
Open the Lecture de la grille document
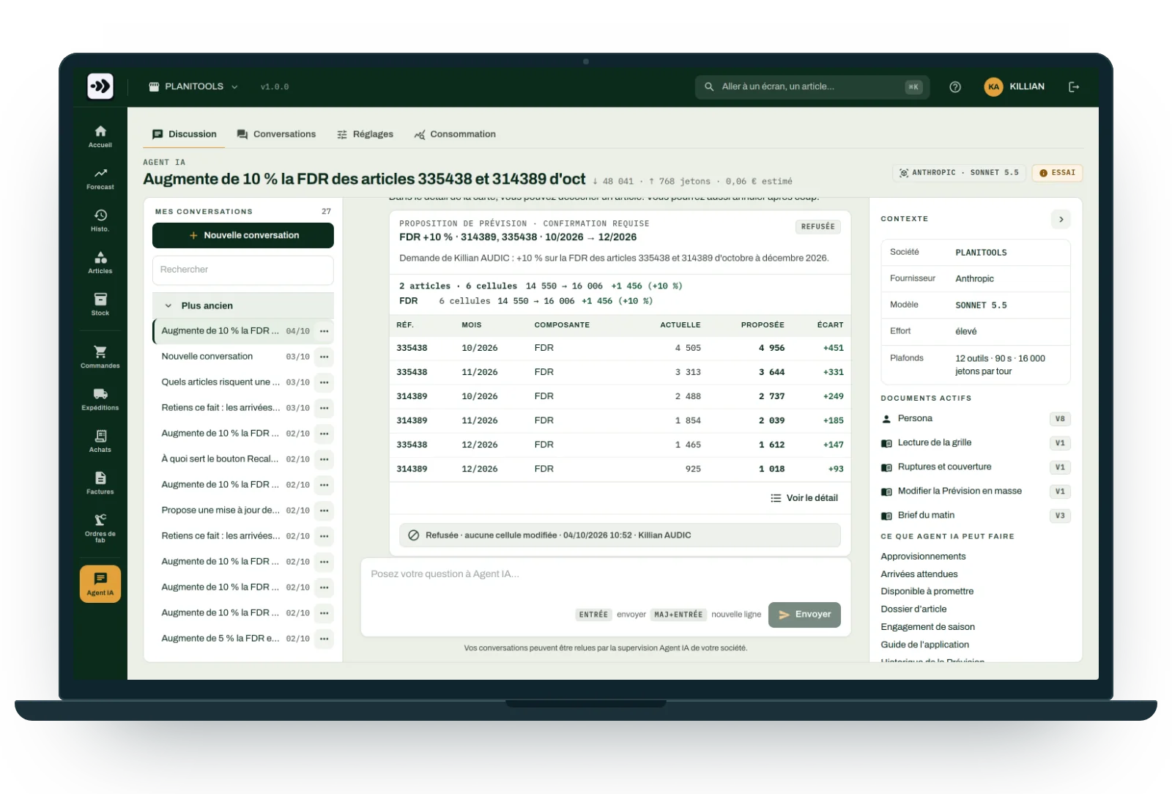[976, 443]
